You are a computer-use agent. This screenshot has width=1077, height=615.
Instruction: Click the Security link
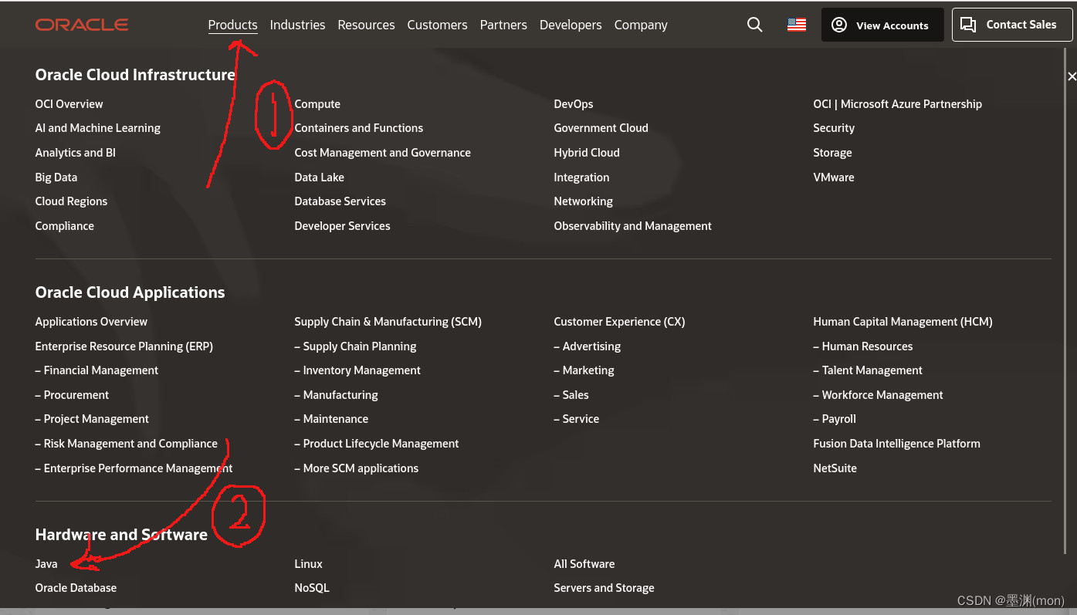click(x=834, y=128)
